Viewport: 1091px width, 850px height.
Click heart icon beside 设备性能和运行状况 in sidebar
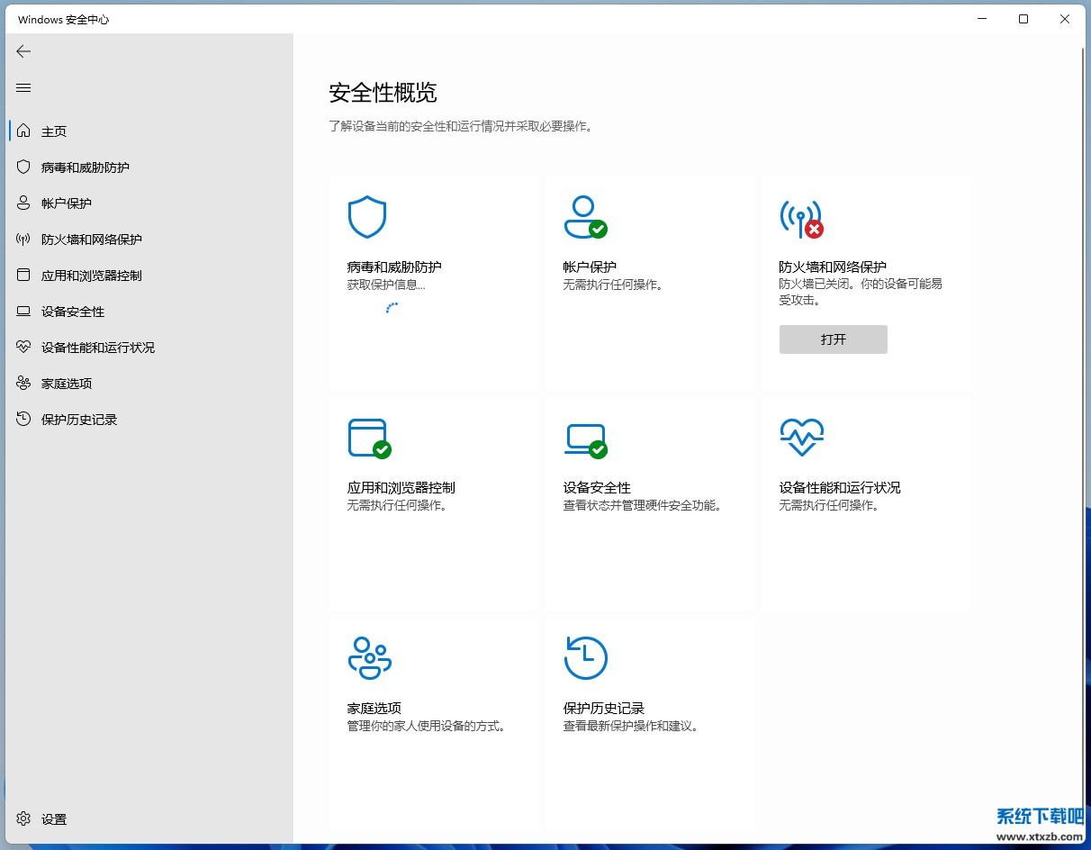pyautogui.click(x=23, y=347)
